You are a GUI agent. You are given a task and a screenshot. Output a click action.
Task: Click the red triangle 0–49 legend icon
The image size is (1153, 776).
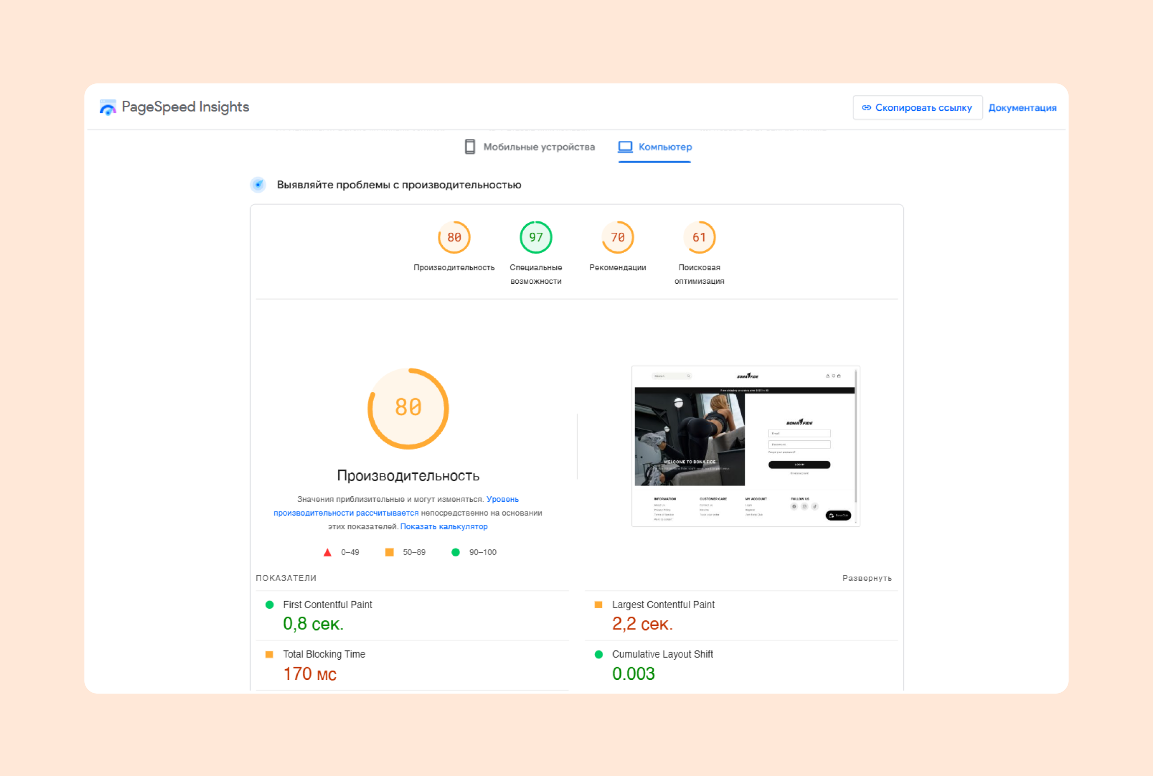click(327, 552)
